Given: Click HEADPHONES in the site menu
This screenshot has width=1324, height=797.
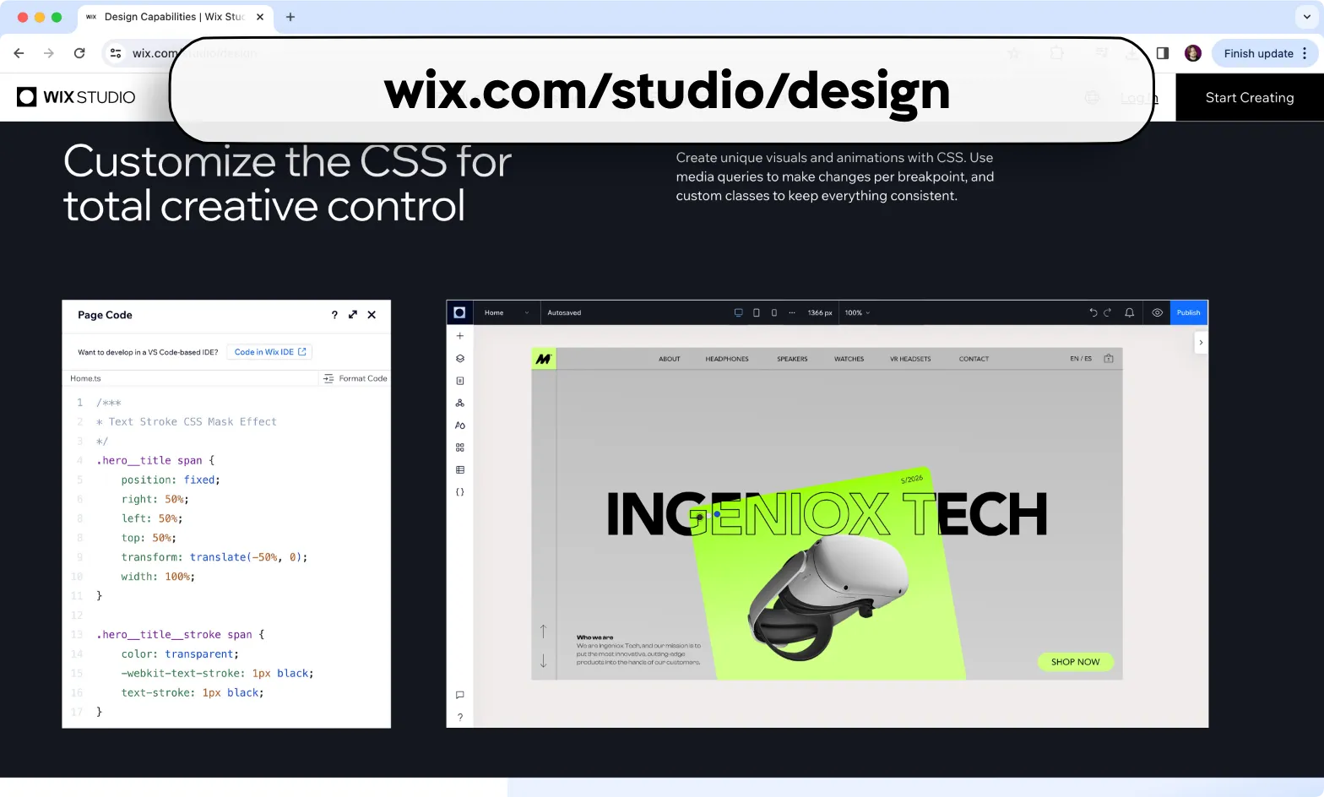Looking at the screenshot, I should (727, 359).
